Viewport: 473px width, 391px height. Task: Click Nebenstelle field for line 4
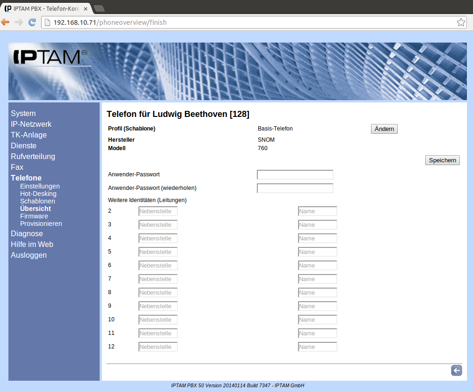158,238
